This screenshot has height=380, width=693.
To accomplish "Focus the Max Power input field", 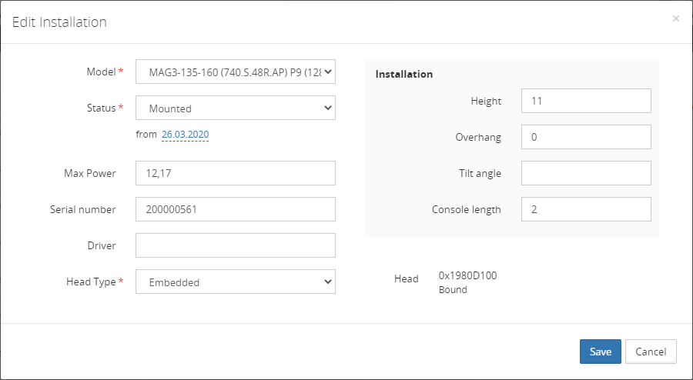I will (x=235, y=173).
